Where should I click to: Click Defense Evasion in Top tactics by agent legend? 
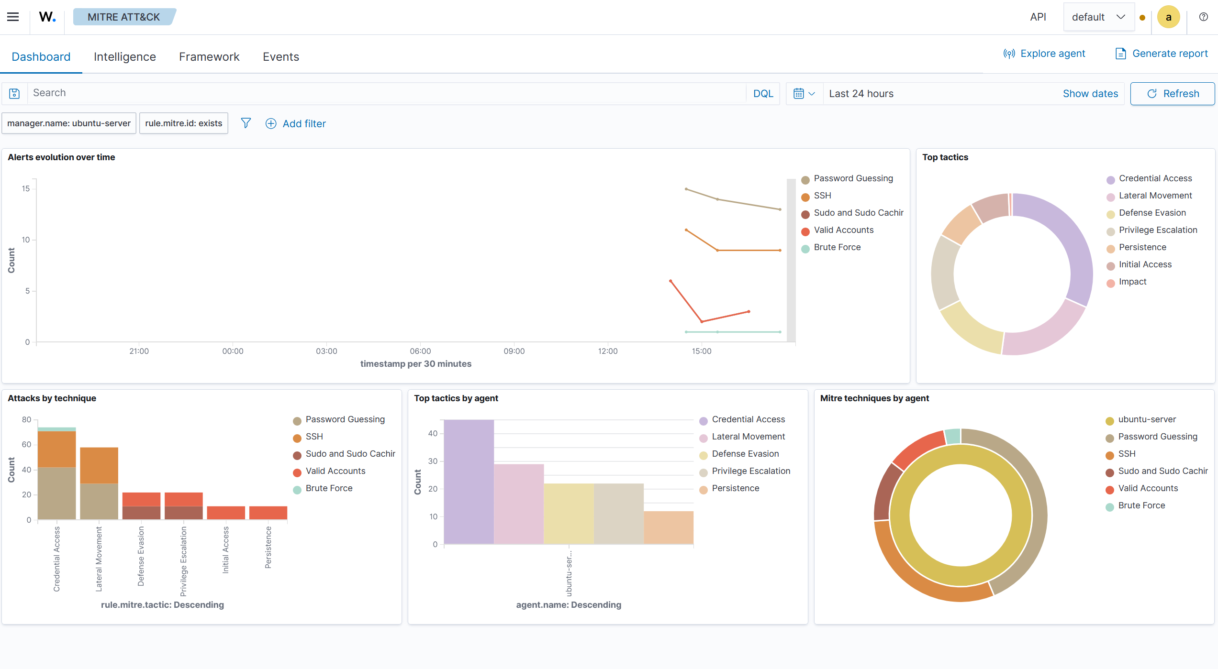click(745, 454)
